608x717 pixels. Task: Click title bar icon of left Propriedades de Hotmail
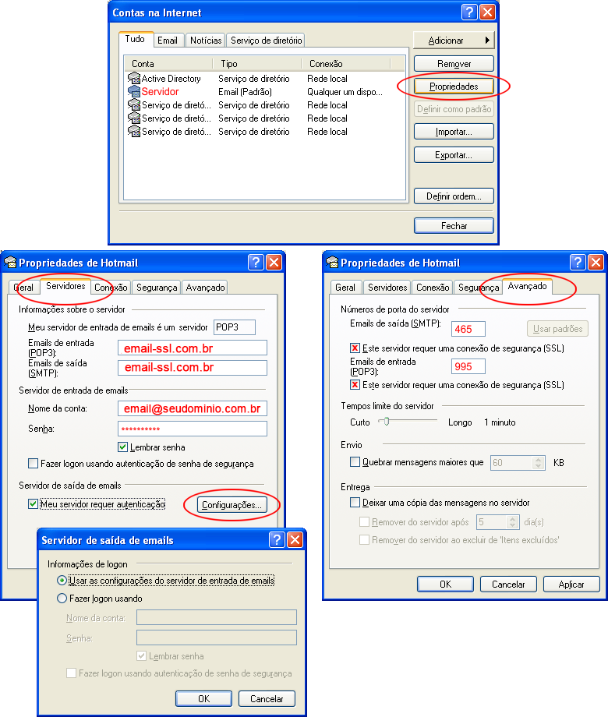[x=10, y=263]
